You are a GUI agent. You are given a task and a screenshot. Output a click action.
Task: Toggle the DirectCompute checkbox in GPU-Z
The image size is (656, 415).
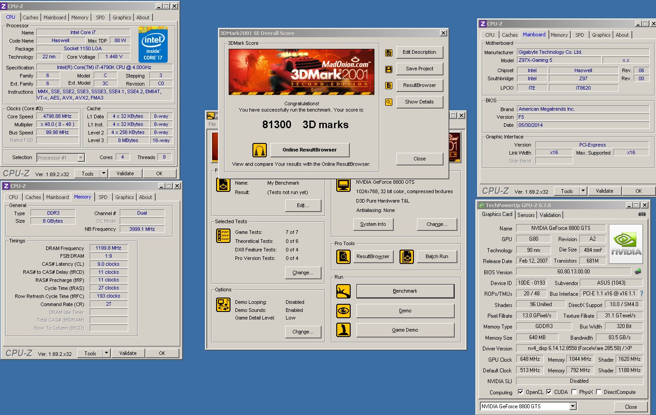tap(599, 392)
